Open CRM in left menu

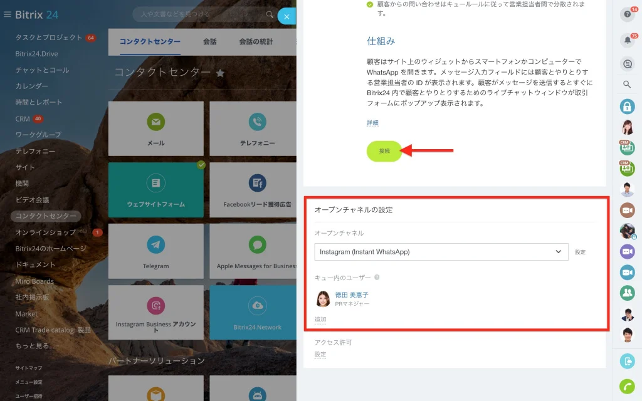point(23,118)
